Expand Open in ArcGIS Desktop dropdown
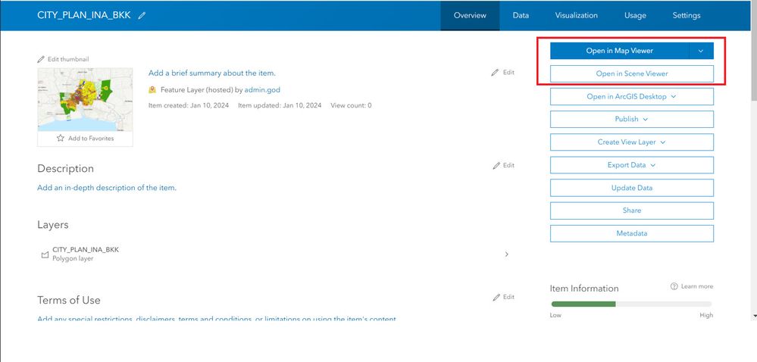This screenshot has width=757, height=362. [x=631, y=96]
